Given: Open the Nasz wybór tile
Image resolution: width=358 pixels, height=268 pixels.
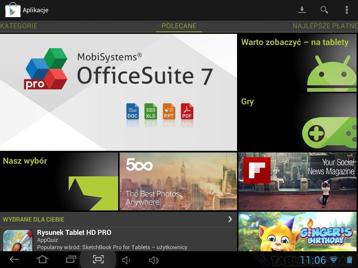Looking at the screenshot, I should point(59,181).
